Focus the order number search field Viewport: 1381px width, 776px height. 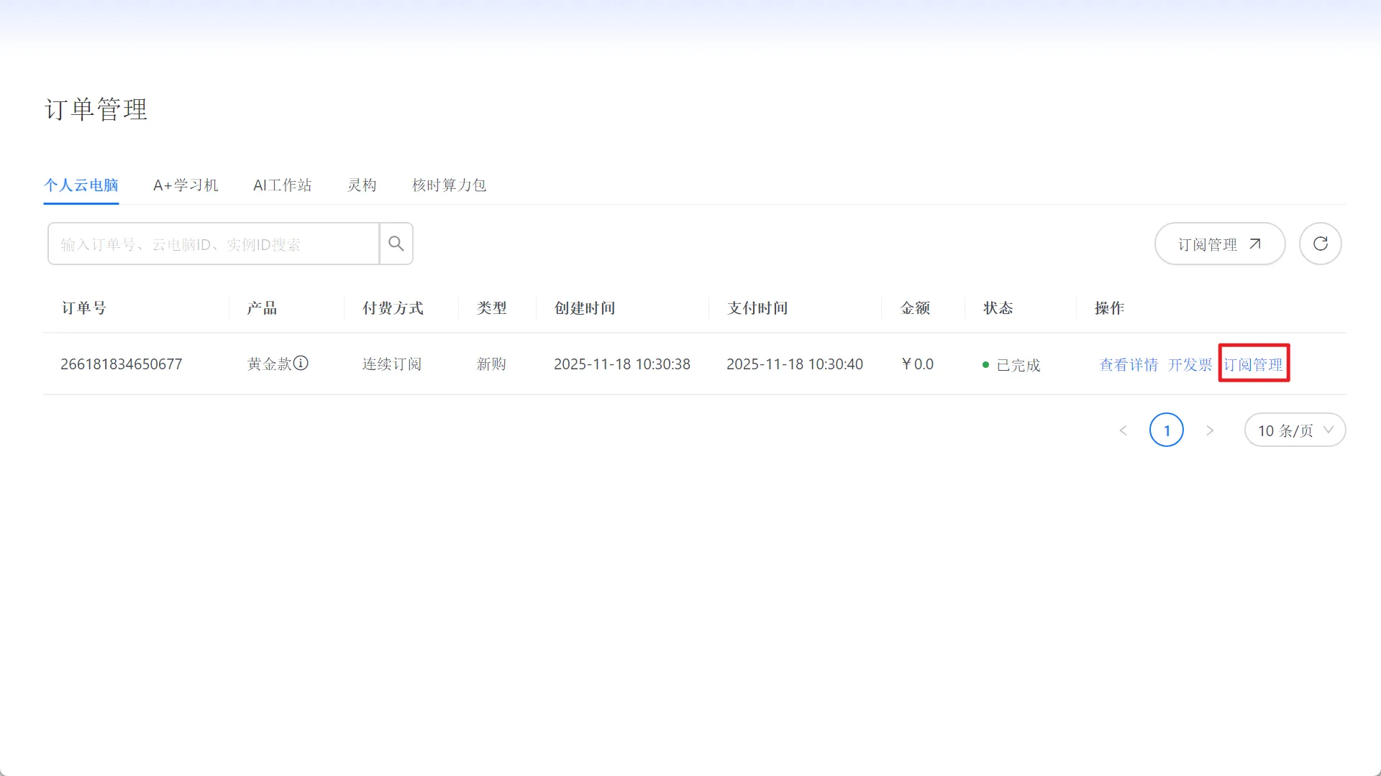(x=214, y=244)
